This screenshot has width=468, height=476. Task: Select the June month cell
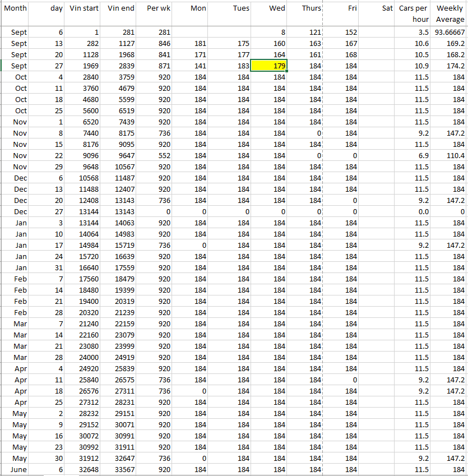click(15, 469)
